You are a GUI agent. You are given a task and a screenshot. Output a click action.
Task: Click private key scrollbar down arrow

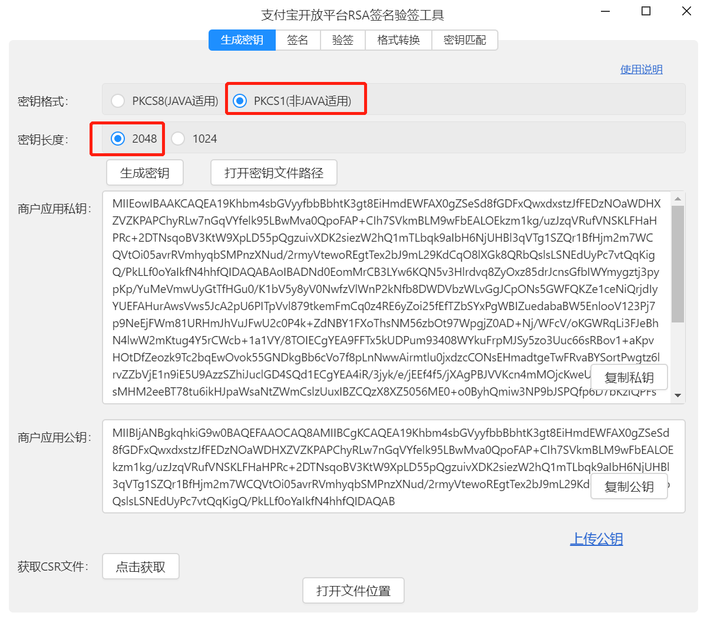coord(678,396)
